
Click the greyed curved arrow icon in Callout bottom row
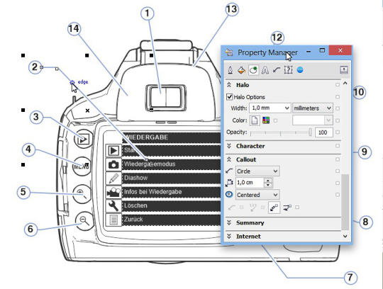pyautogui.click(x=231, y=208)
